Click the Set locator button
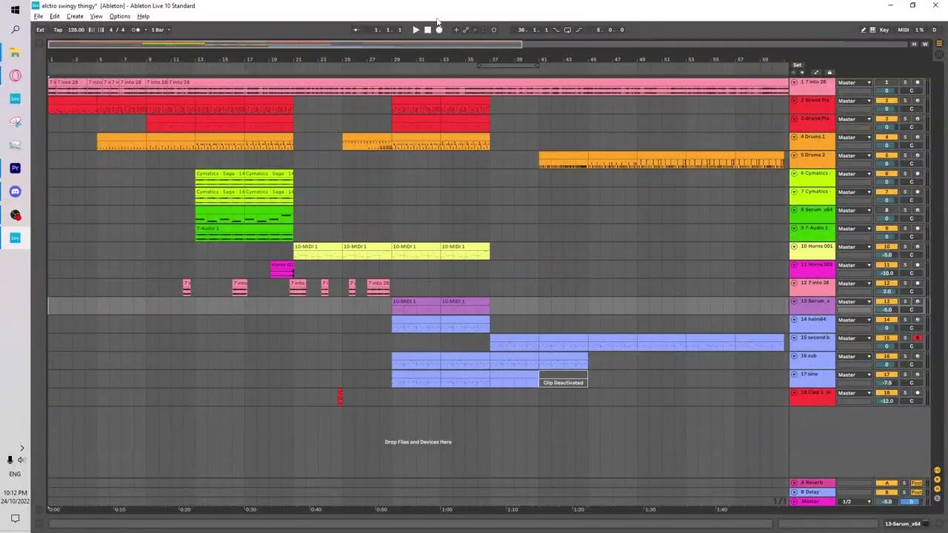This screenshot has height=533, width=948. pos(798,64)
